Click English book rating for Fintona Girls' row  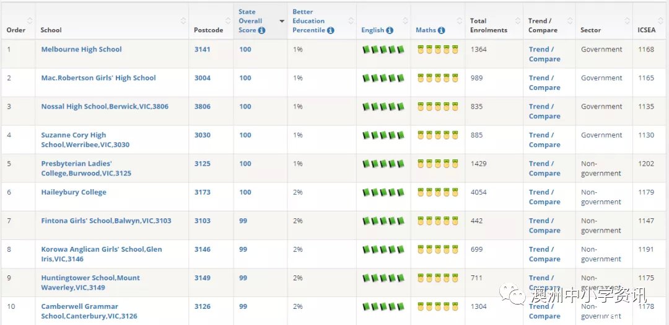pyautogui.click(x=383, y=221)
